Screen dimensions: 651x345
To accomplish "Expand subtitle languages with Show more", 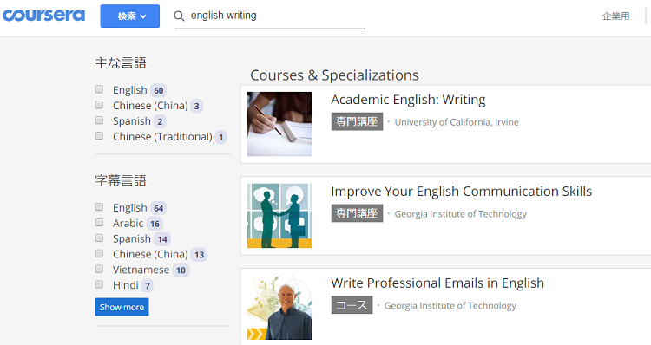I will (122, 307).
